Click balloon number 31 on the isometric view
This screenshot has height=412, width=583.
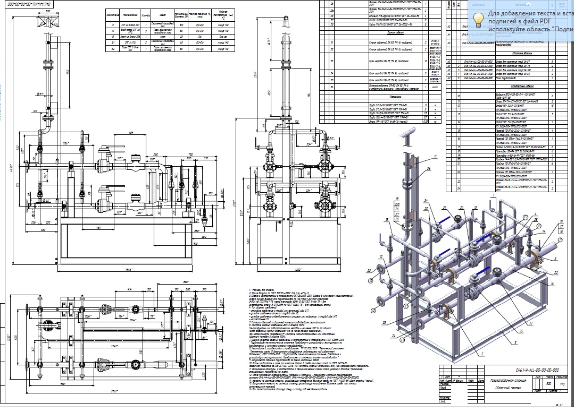pos(444,208)
